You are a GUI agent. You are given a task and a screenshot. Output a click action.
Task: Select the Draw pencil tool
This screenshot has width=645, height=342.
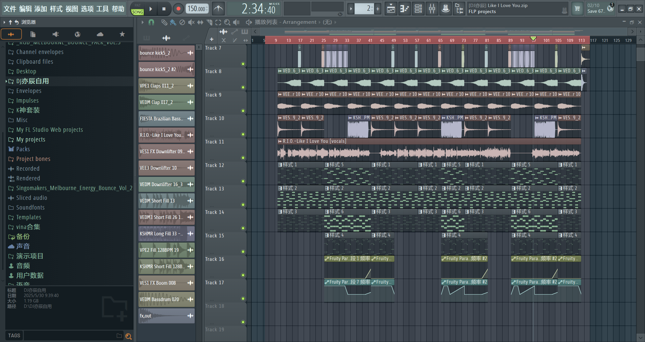pyautogui.click(x=164, y=22)
